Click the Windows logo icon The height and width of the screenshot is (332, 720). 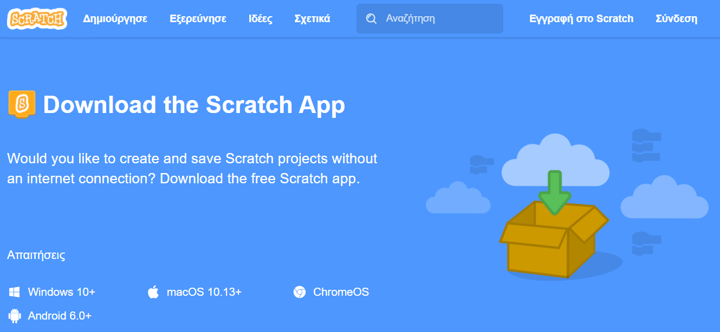pos(14,293)
